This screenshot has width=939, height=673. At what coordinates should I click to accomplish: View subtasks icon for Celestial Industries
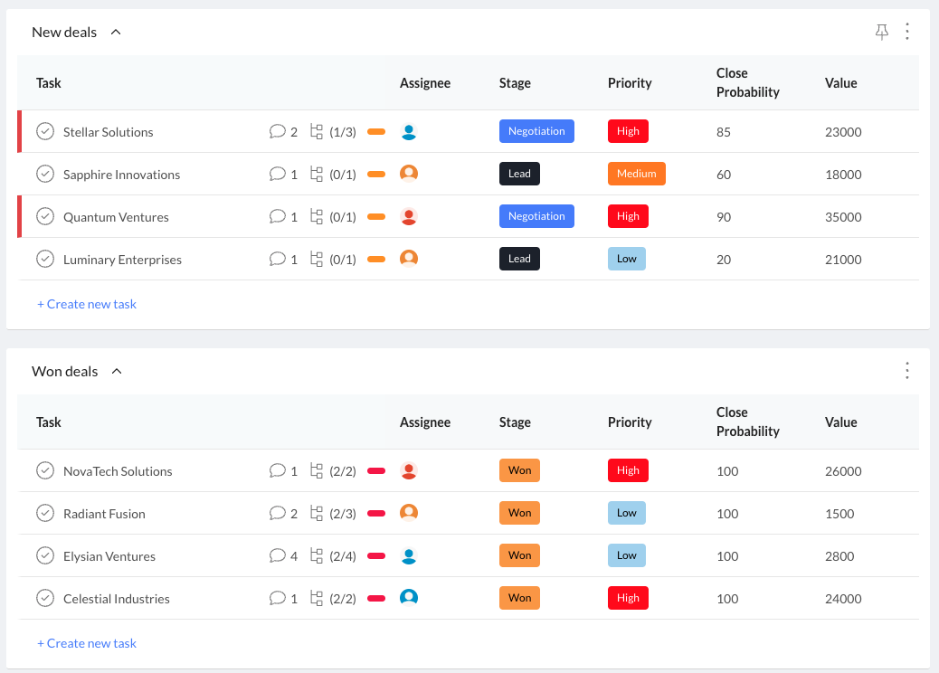(x=317, y=598)
